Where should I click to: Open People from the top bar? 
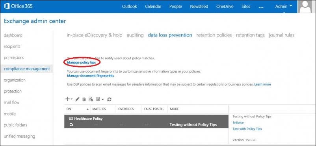[x=176, y=6]
